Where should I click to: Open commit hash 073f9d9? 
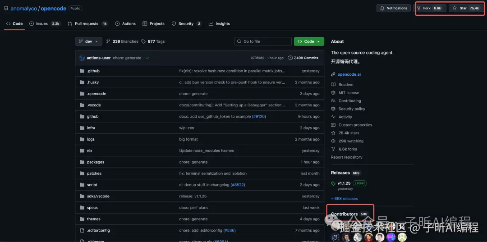[x=257, y=58]
